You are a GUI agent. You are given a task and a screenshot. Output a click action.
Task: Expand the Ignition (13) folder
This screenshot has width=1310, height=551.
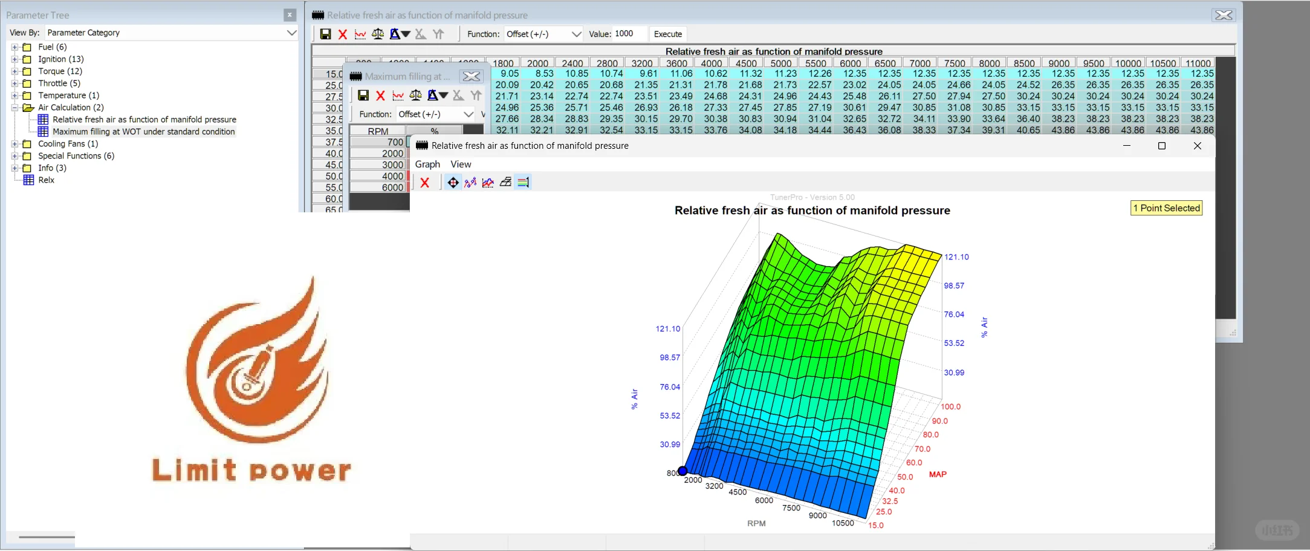click(x=15, y=59)
